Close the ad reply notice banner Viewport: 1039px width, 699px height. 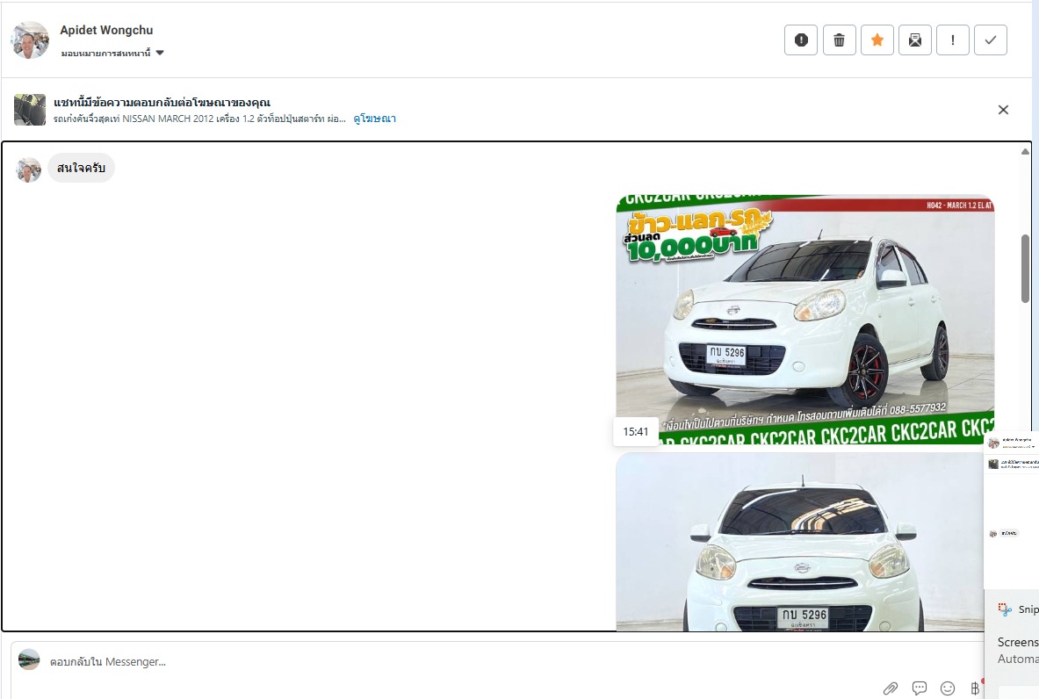coord(1003,110)
